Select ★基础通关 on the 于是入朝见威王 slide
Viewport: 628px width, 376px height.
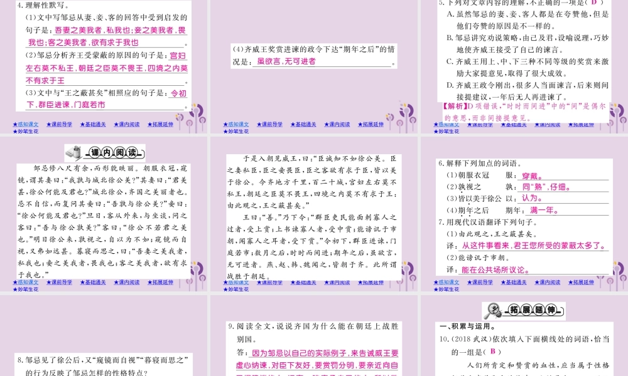click(303, 283)
